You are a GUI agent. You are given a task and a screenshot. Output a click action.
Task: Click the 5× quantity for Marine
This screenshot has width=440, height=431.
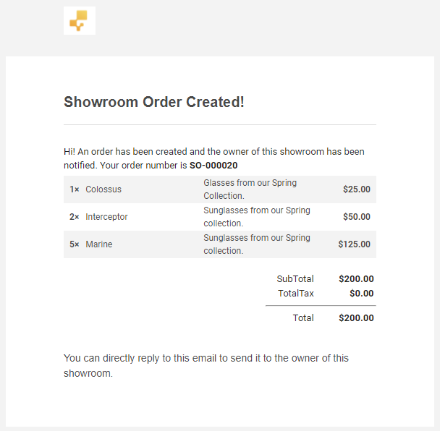pos(75,244)
